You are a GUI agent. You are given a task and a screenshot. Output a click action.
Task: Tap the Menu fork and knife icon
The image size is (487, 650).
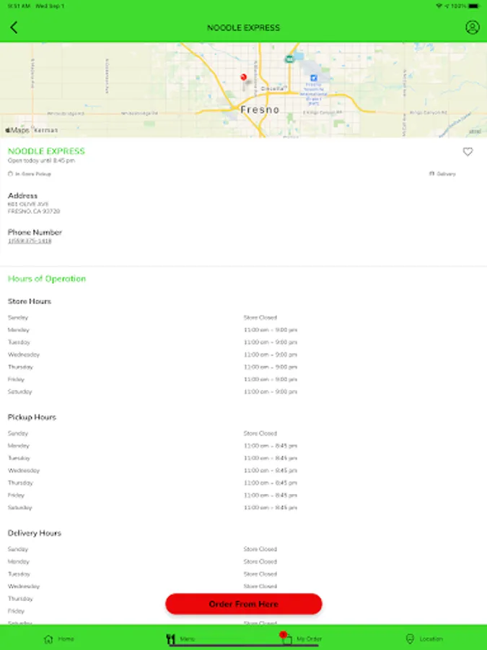(170, 639)
